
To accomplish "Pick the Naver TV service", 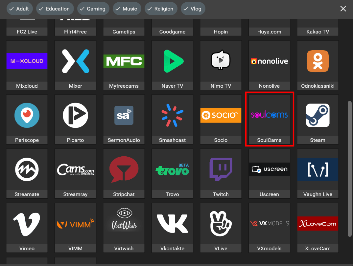I will (x=172, y=65).
